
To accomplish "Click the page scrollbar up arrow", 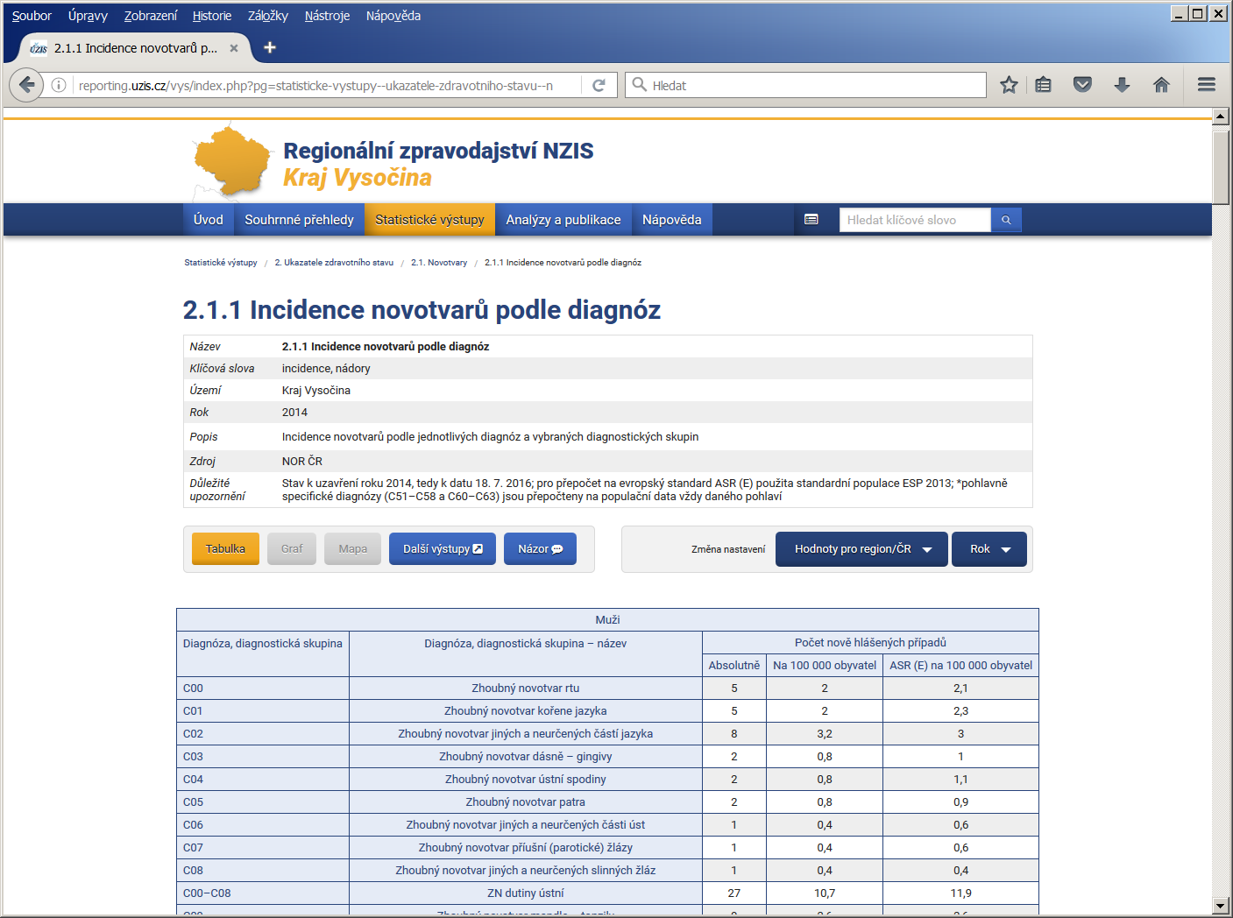I will click(x=1221, y=117).
